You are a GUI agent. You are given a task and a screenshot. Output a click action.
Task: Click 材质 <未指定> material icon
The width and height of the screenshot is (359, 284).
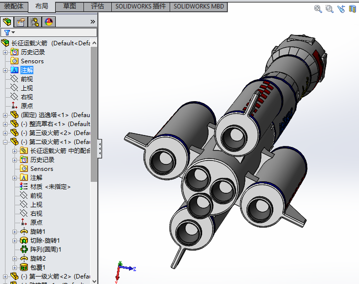[23, 186]
